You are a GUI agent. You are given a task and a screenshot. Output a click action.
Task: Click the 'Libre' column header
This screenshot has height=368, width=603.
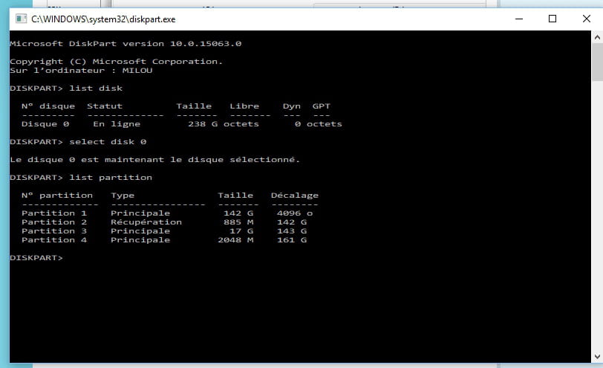[x=244, y=106]
